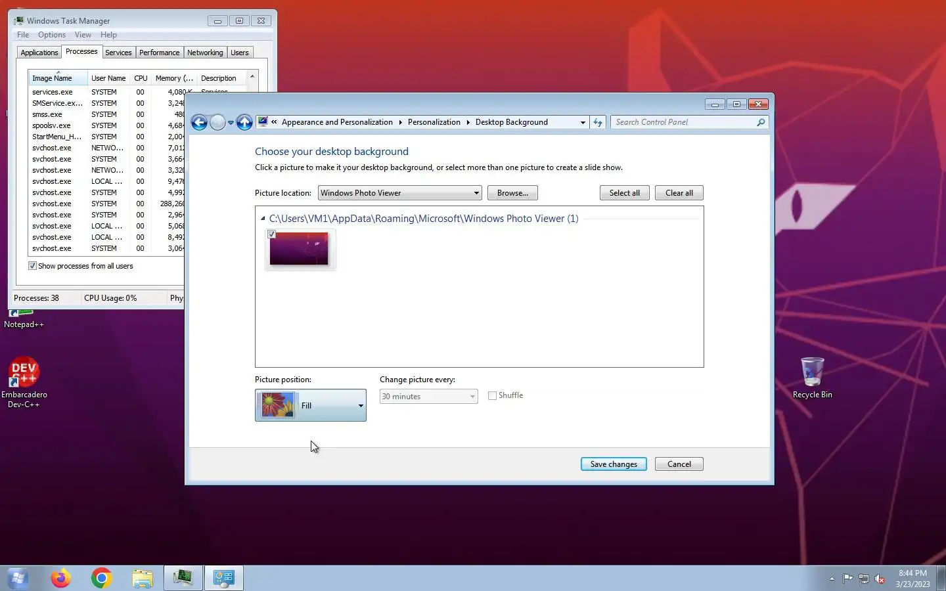Click the up-one-level arrow in Control Panel
946x591 pixels.
[244, 122]
